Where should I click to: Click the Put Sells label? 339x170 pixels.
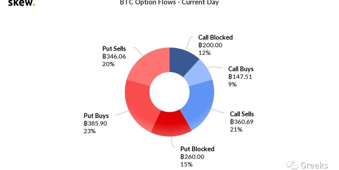click(114, 49)
